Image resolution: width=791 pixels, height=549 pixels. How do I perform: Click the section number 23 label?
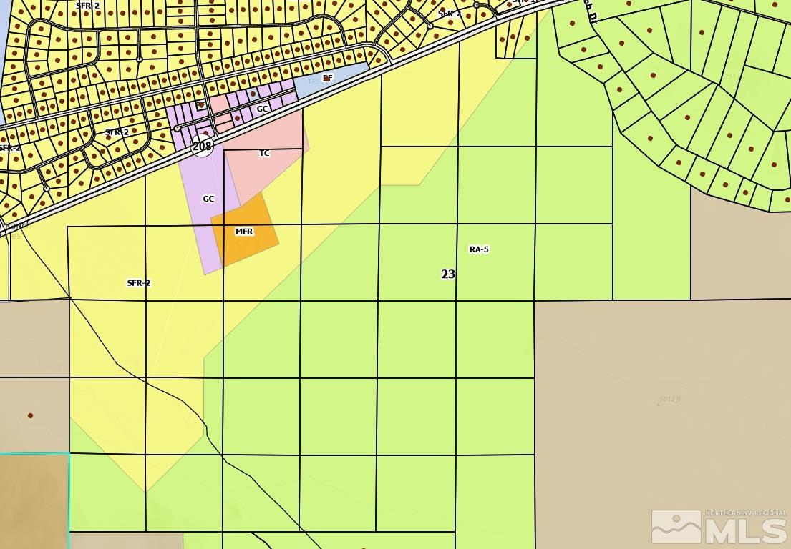448,274
